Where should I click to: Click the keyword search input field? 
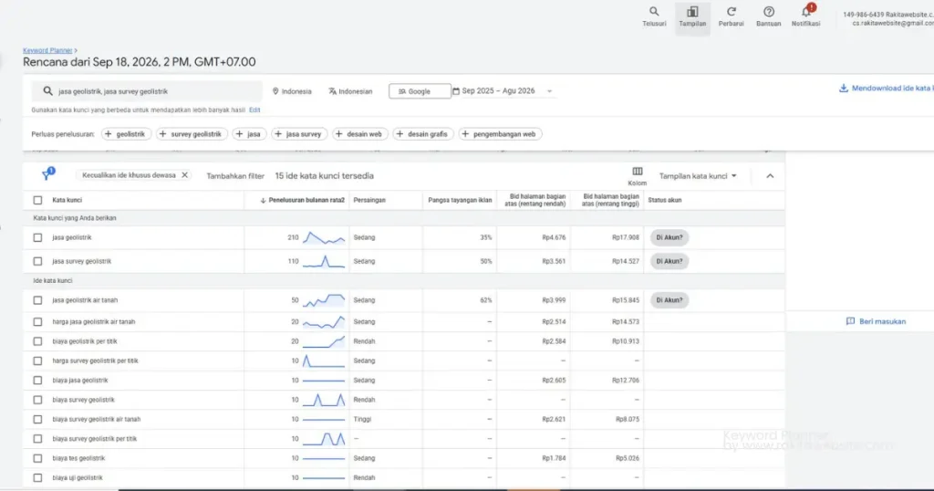147,91
